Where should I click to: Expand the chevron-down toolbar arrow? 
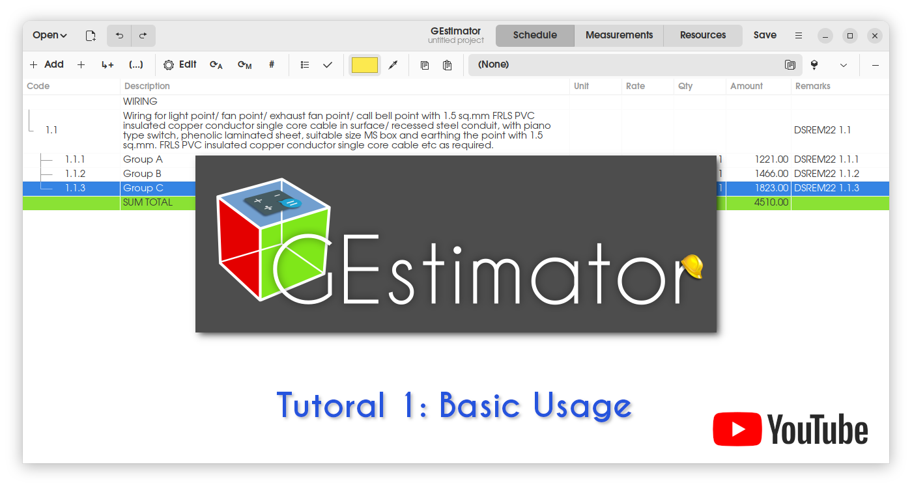click(844, 64)
